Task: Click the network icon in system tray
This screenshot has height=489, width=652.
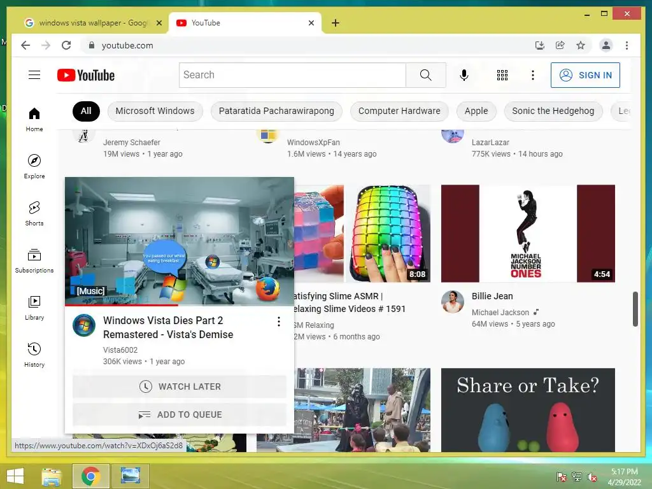Action: pyautogui.click(x=577, y=477)
